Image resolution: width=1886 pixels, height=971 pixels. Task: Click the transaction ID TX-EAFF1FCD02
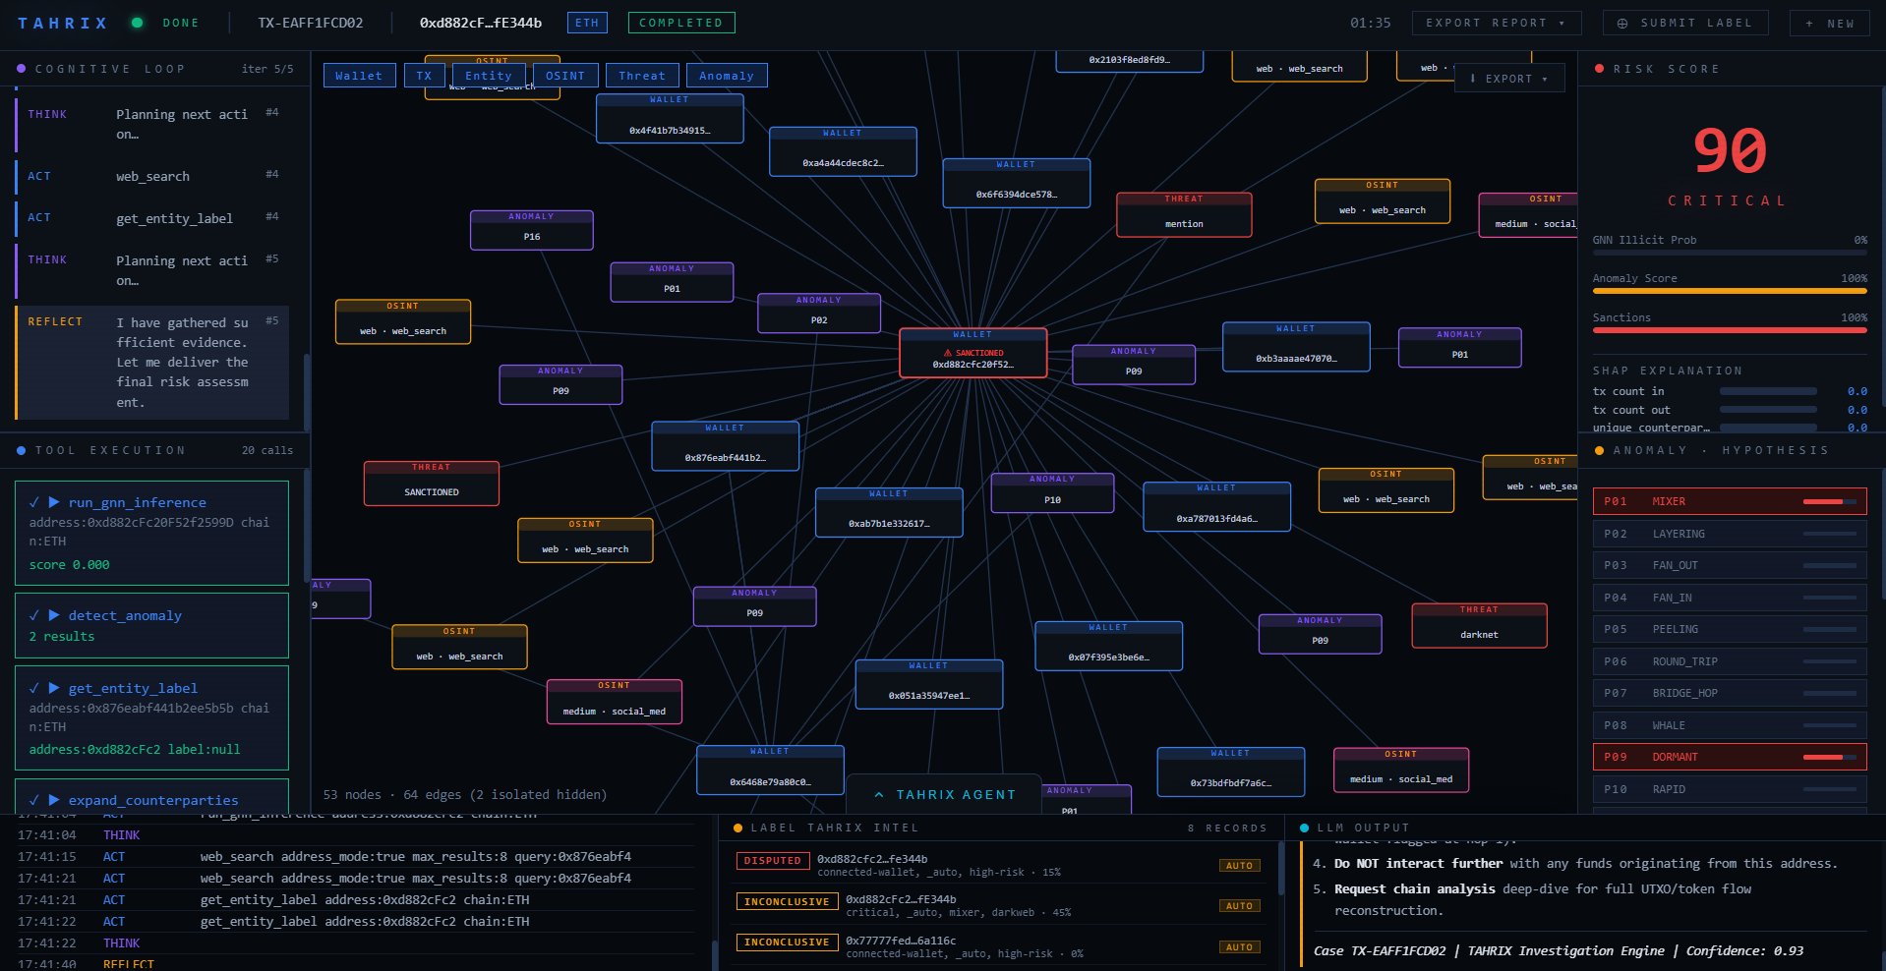[311, 23]
